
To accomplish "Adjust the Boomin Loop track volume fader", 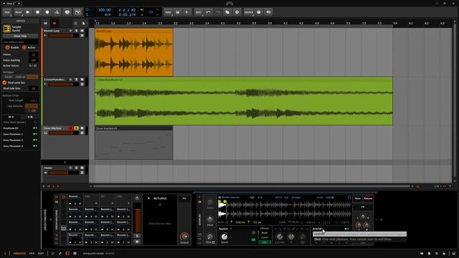I will click(64, 35).
